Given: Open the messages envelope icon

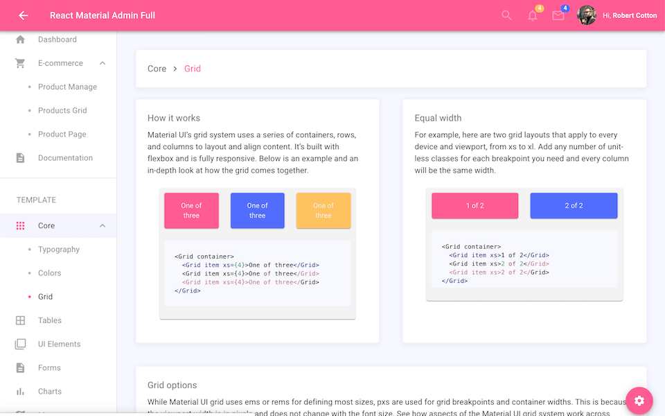Looking at the screenshot, I should point(558,15).
